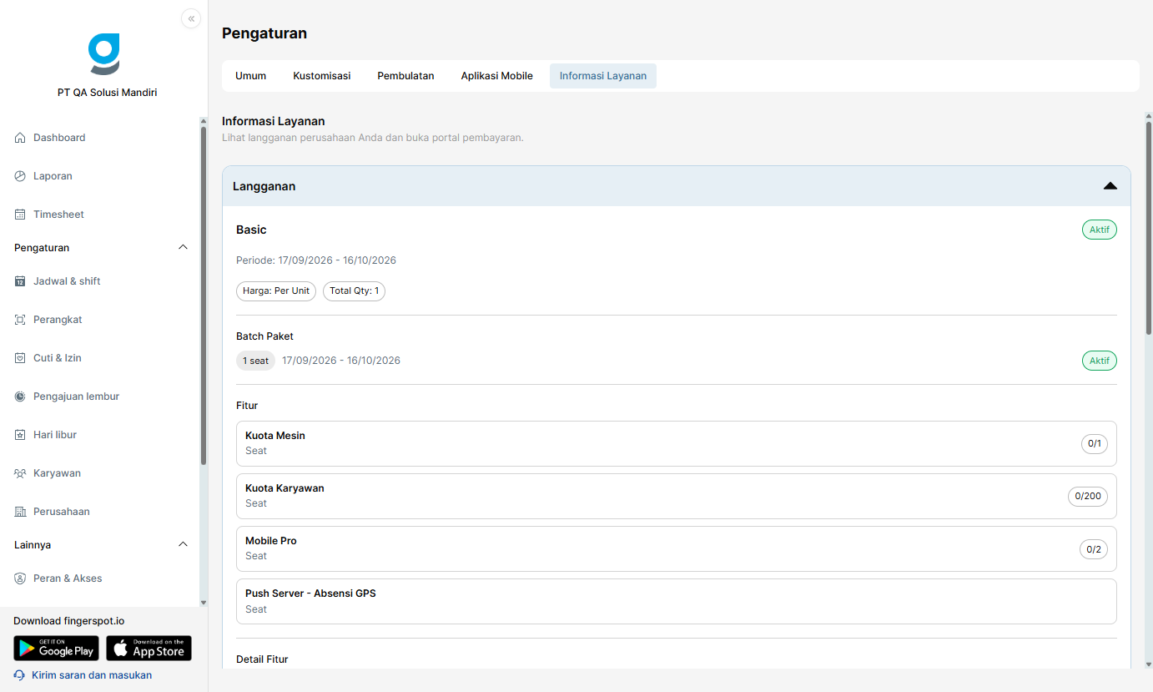Click the Aktif badge beside Basic
Viewport: 1153px width, 692px height.
[x=1100, y=230]
